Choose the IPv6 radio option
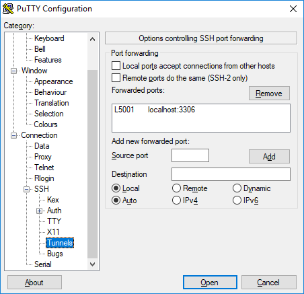This screenshot has width=304, height=294. tap(237, 200)
